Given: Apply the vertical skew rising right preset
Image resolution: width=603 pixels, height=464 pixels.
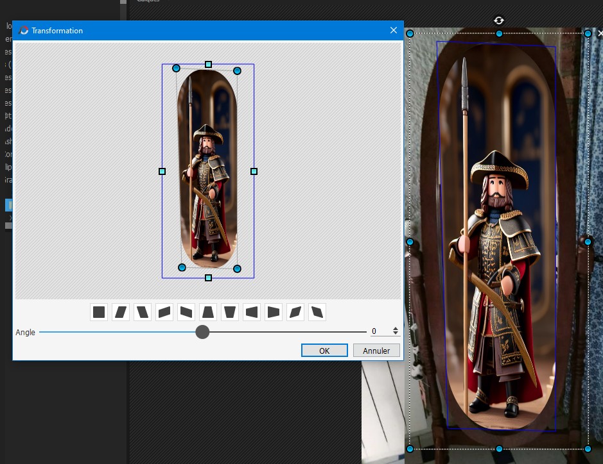Looking at the screenshot, I should click(164, 312).
